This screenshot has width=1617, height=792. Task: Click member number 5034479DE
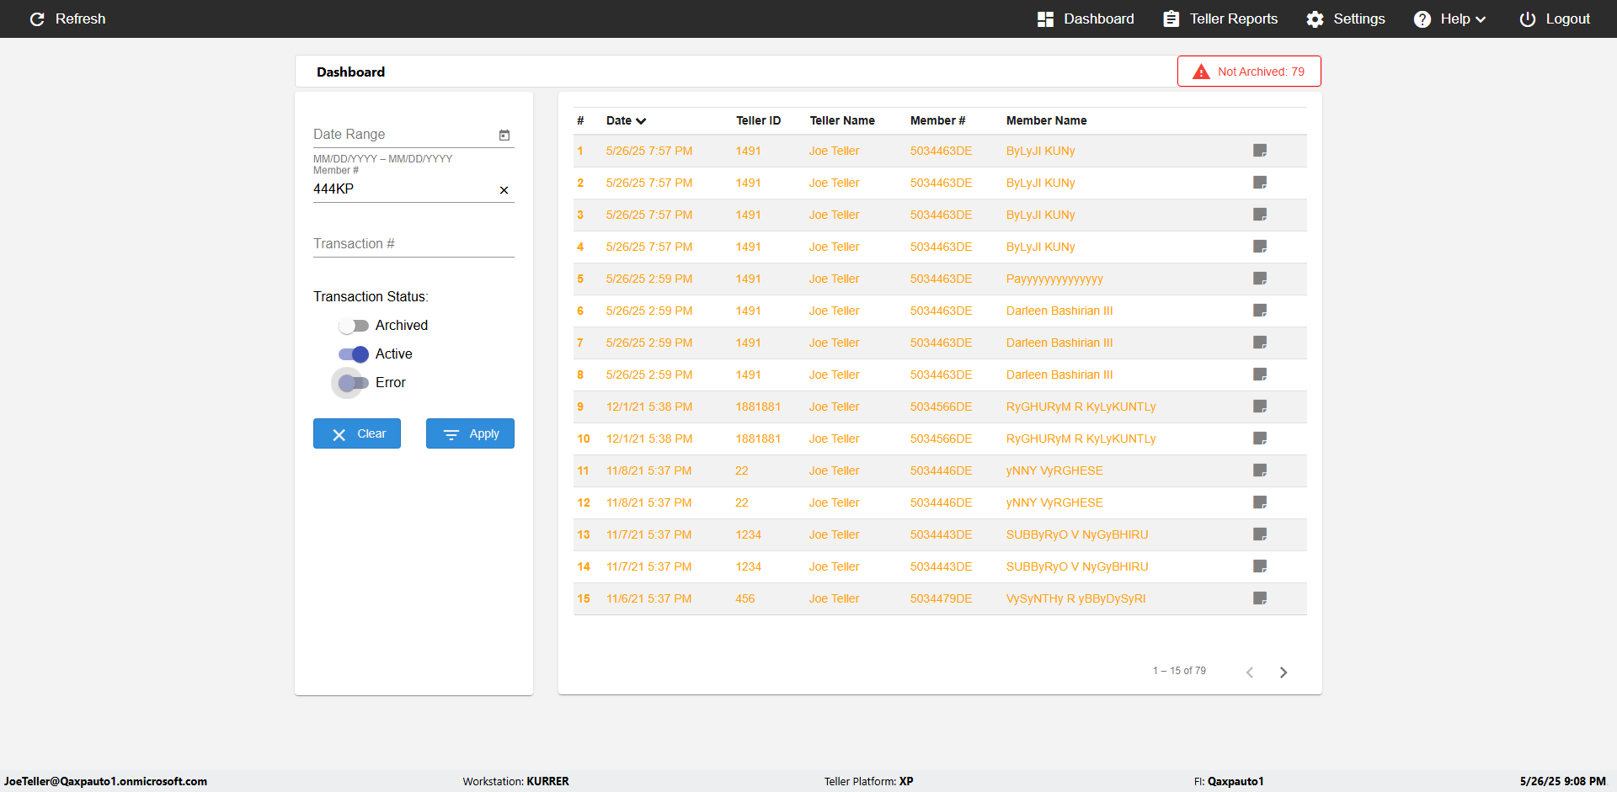click(941, 598)
